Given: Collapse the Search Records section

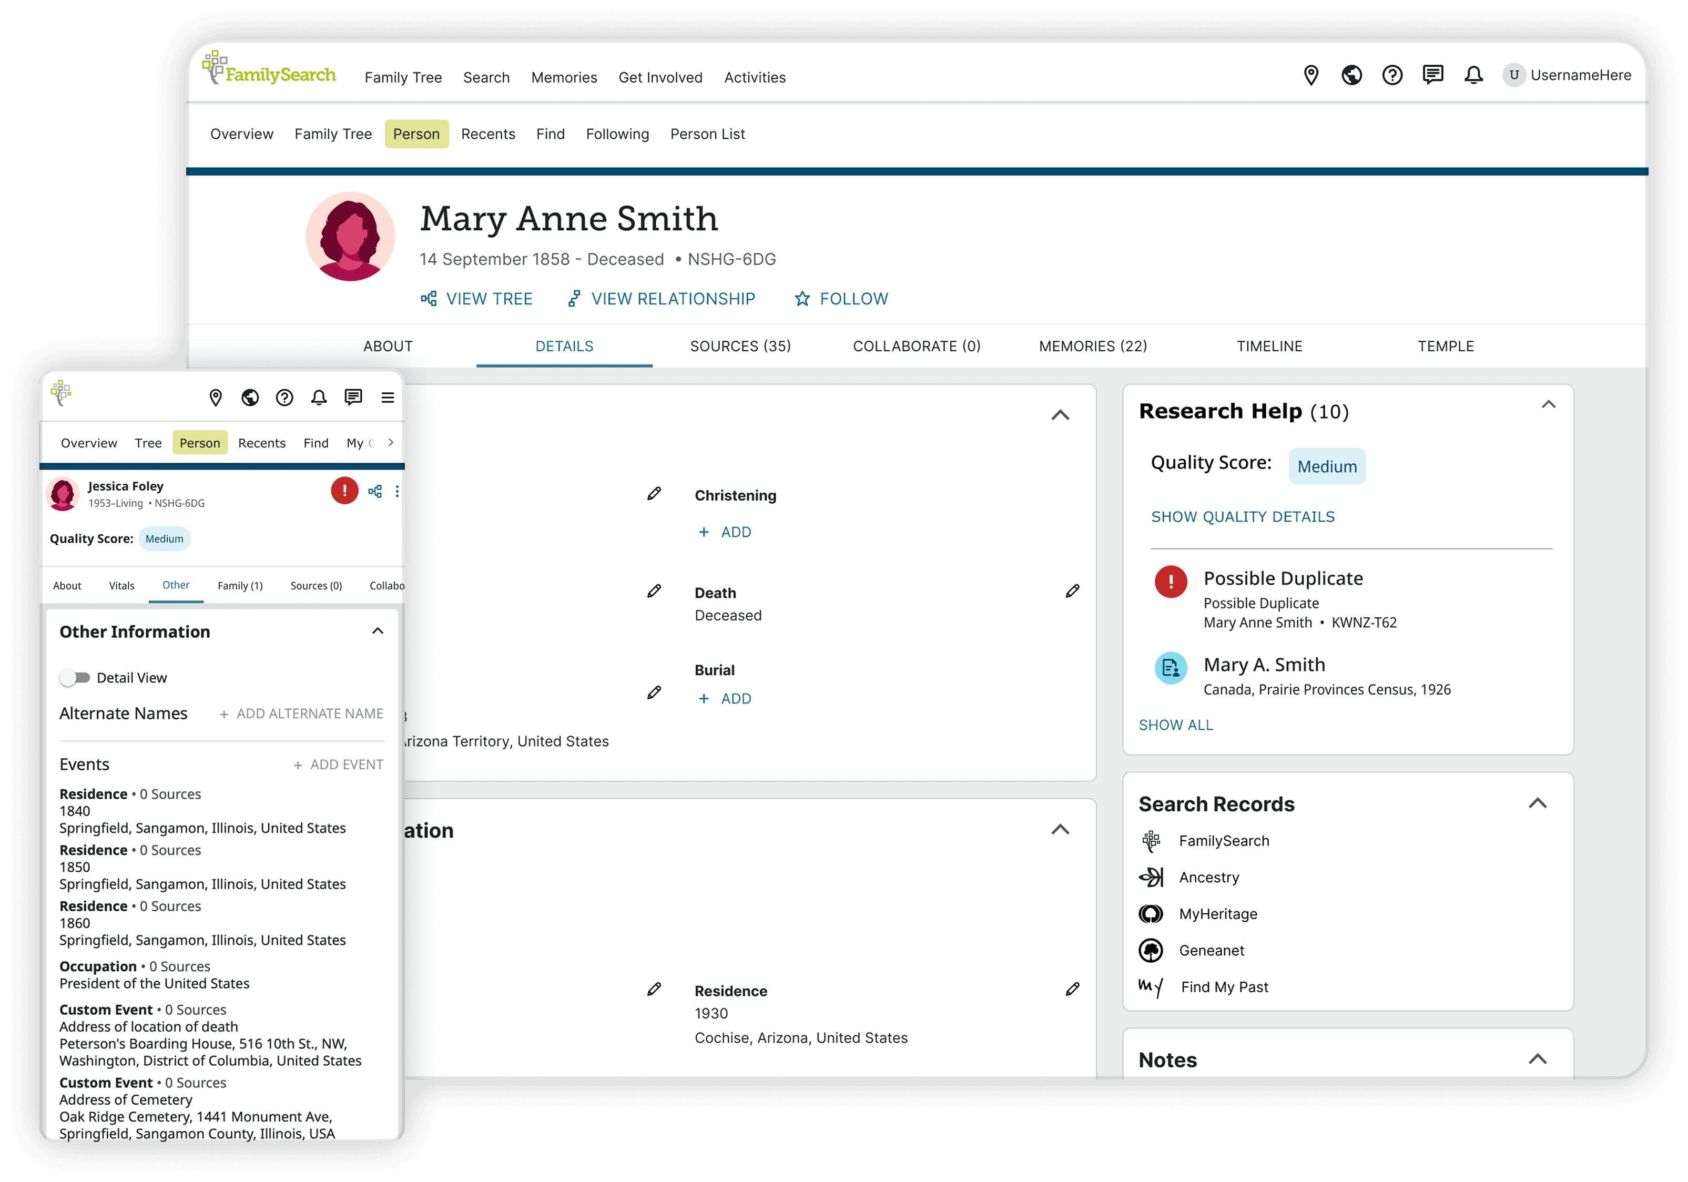Looking at the screenshot, I should pos(1537,803).
